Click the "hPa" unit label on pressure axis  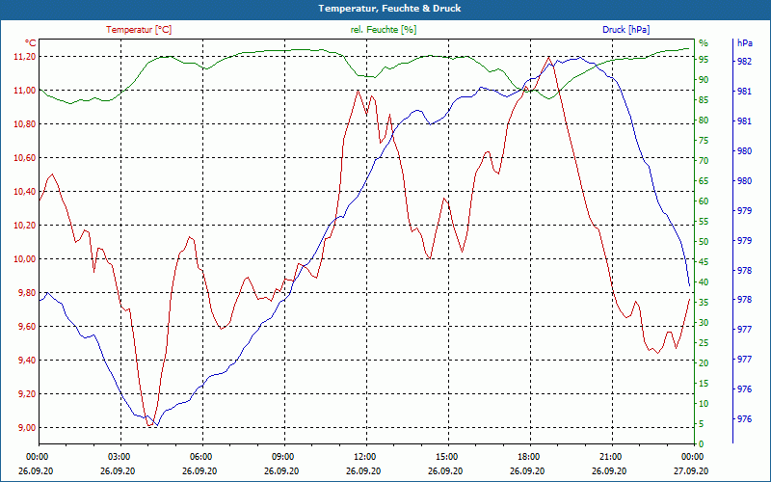pos(745,42)
